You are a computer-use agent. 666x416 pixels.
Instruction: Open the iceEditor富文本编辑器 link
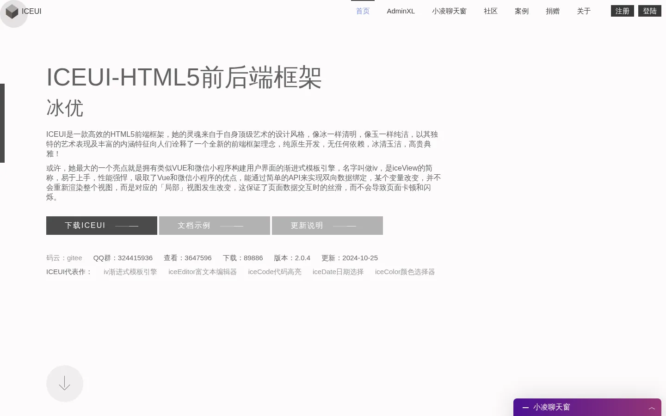(203, 272)
